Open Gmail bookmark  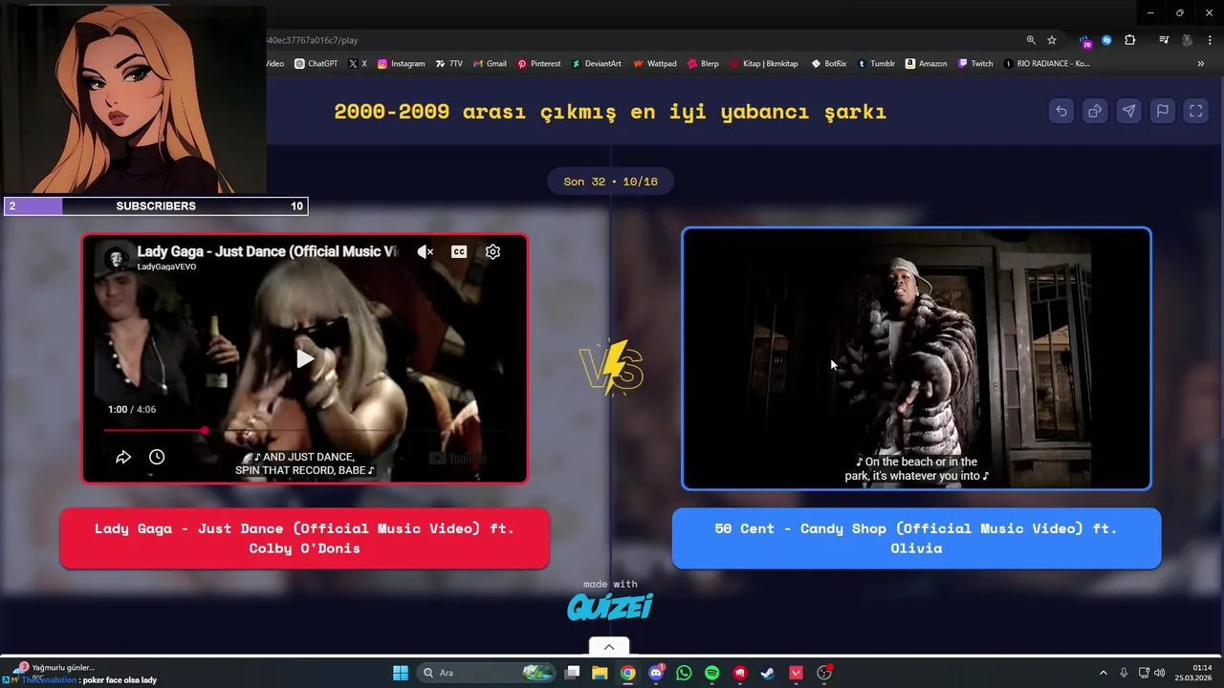pyautogui.click(x=490, y=64)
